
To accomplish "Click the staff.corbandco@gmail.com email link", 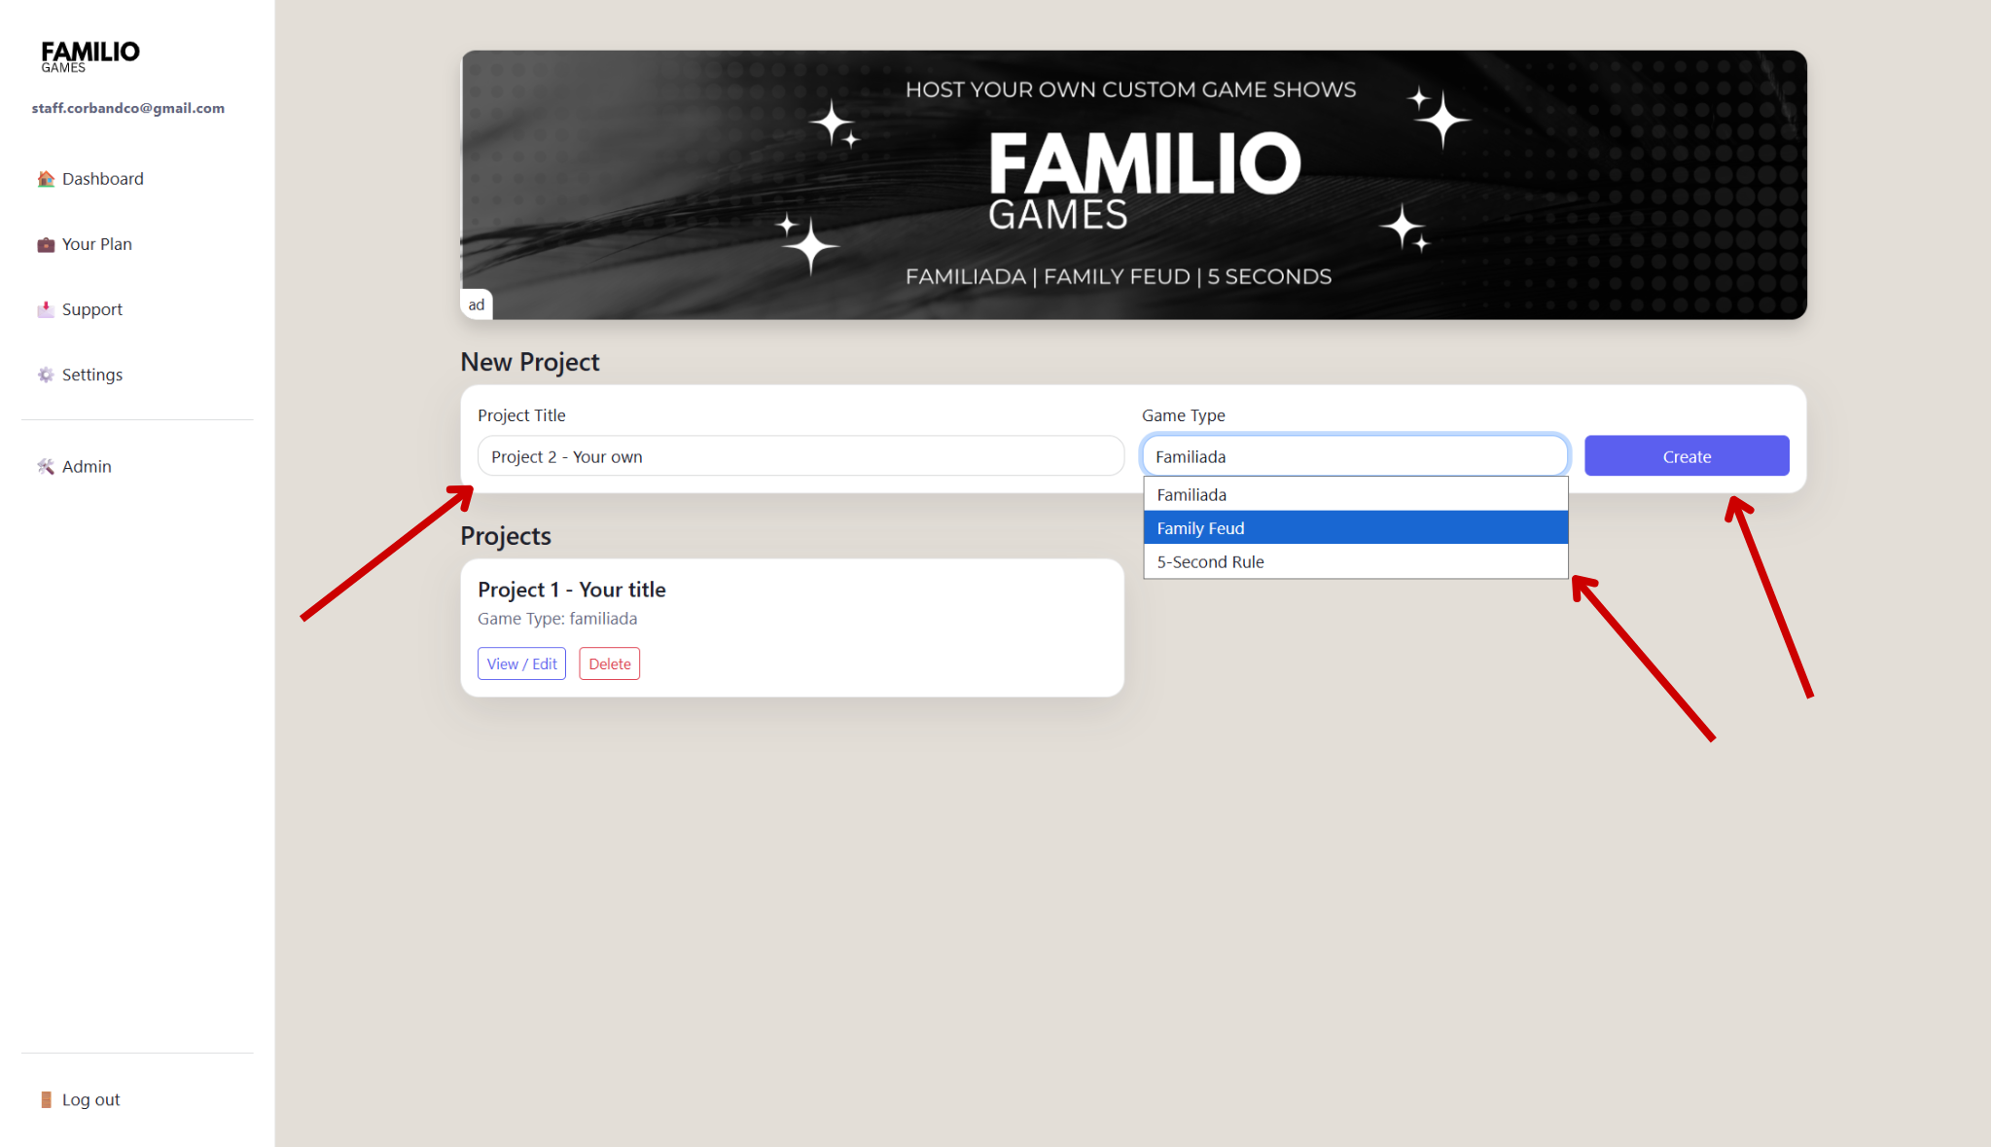I will 128,107.
